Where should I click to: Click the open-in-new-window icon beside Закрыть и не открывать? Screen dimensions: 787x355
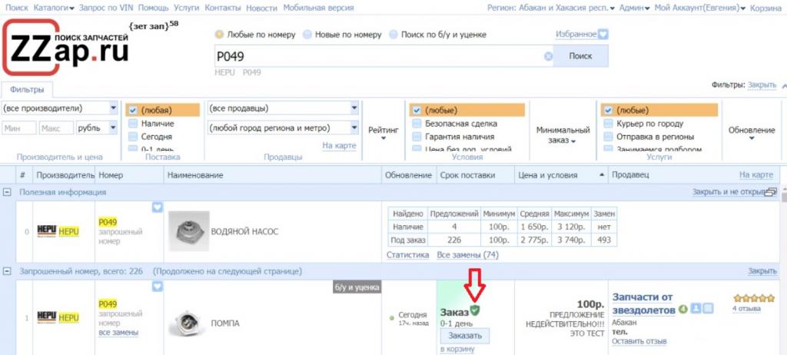772,192
